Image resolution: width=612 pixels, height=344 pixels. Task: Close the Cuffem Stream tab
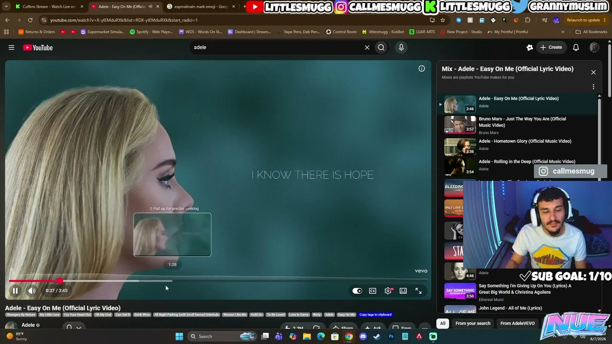(x=82, y=7)
